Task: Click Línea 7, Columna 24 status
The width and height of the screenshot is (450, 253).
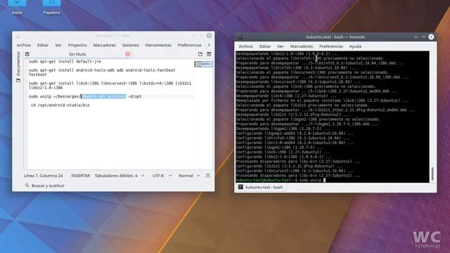Action: [x=44, y=176]
